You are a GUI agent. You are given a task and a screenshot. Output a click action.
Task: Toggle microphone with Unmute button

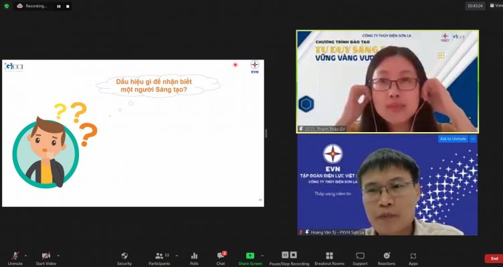click(x=15, y=257)
